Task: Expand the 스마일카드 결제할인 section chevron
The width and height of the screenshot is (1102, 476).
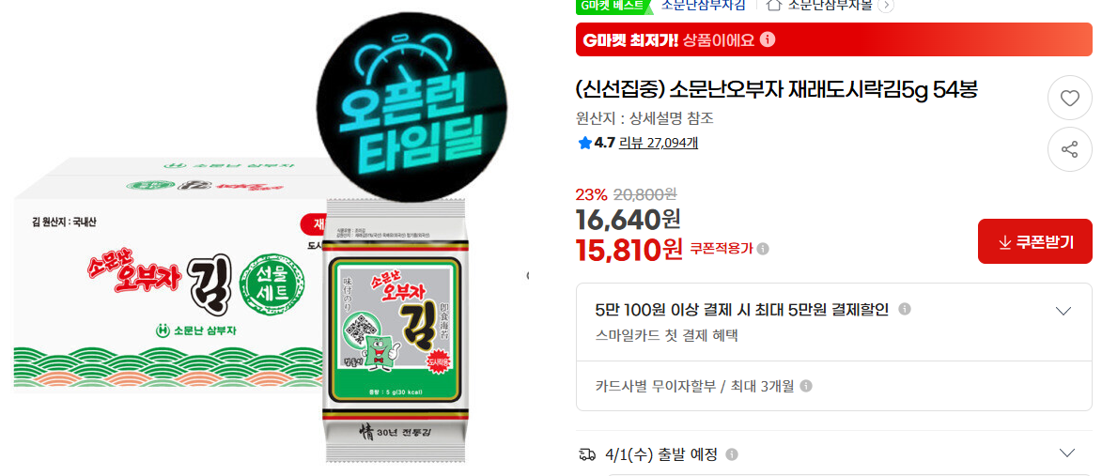Action: coord(1063,311)
